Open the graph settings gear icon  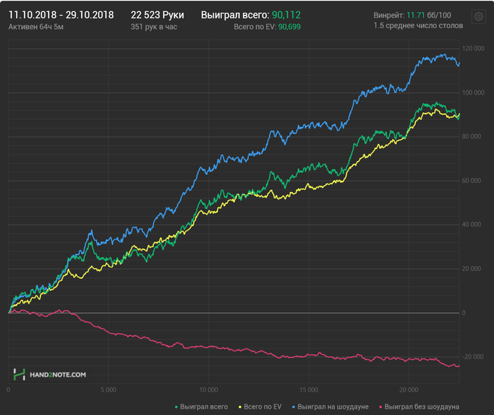tap(478, 16)
